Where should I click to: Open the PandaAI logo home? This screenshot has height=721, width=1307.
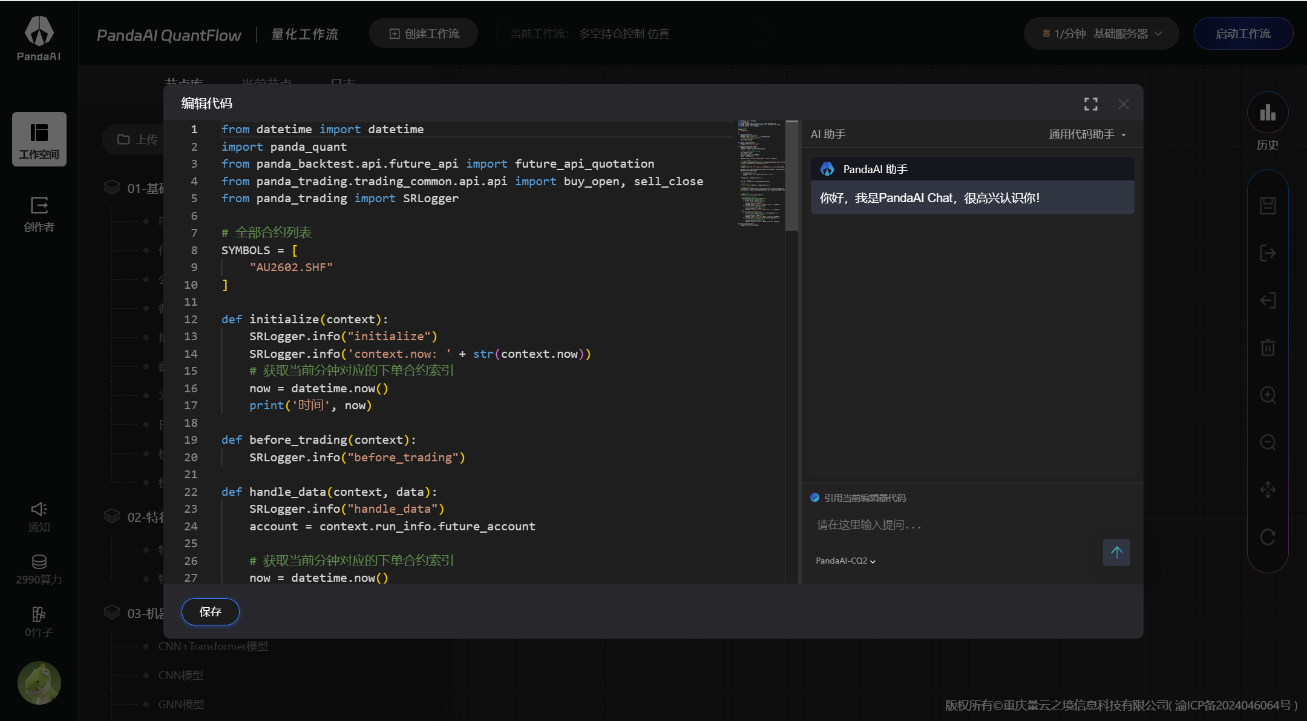tap(39, 38)
